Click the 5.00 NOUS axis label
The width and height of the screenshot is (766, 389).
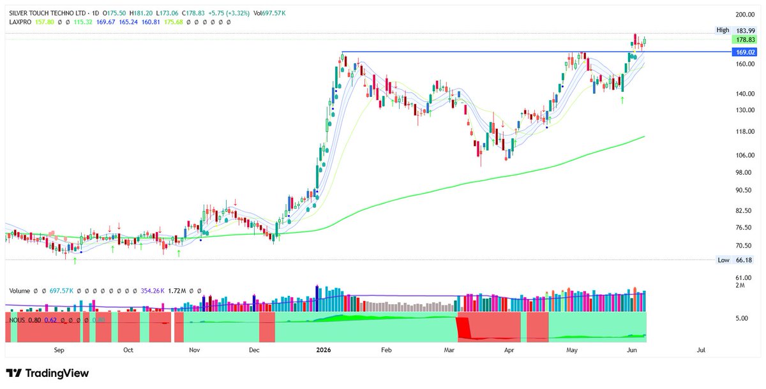click(742, 318)
